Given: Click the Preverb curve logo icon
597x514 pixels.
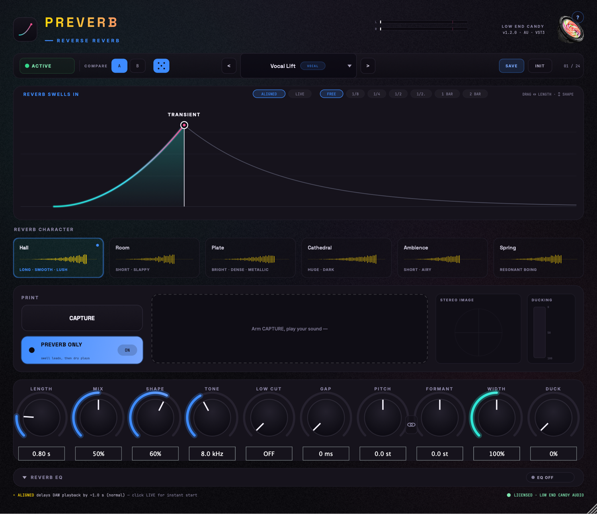Looking at the screenshot, I should [25, 29].
